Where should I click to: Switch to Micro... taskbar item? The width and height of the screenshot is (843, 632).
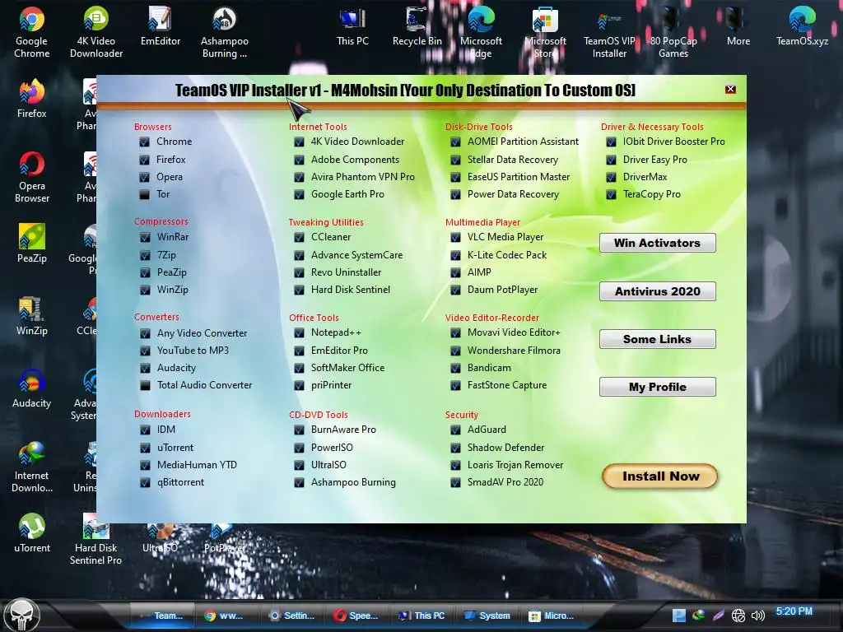[x=552, y=616]
